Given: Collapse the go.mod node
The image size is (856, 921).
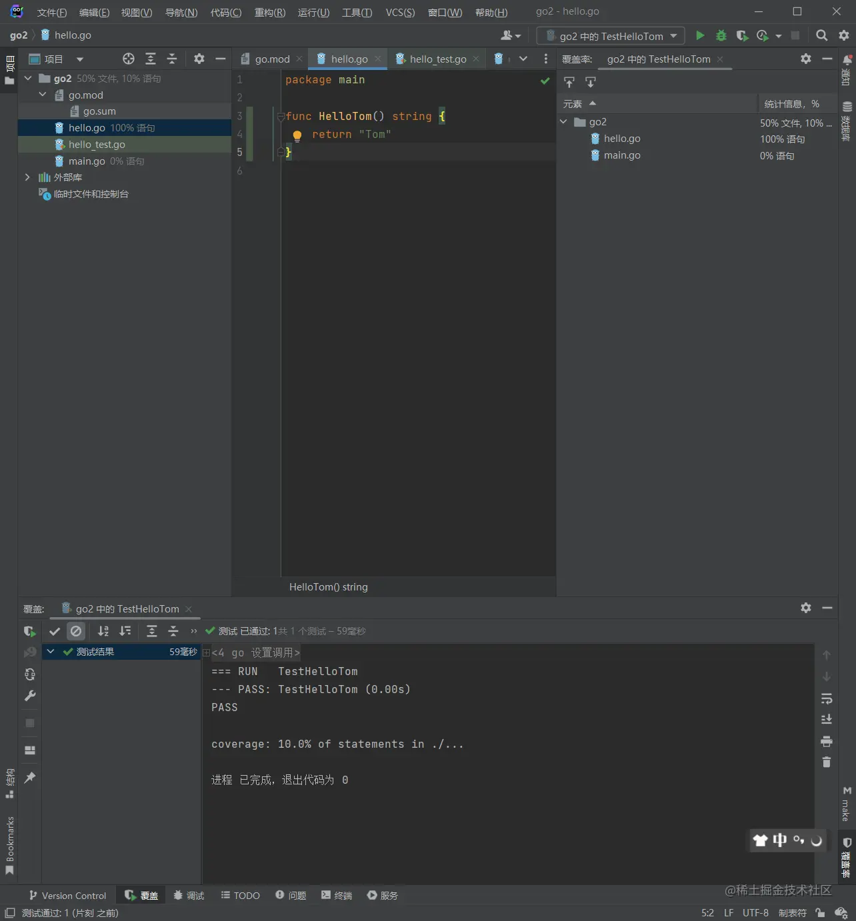Looking at the screenshot, I should click(43, 95).
